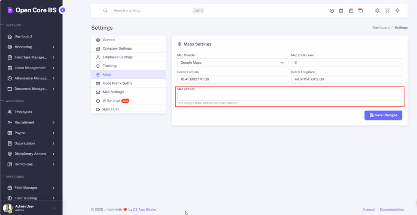The height and width of the screenshot is (215, 417).
Task: Click the Dashboard home icon in sidebar
Action: pyautogui.click(x=10, y=37)
